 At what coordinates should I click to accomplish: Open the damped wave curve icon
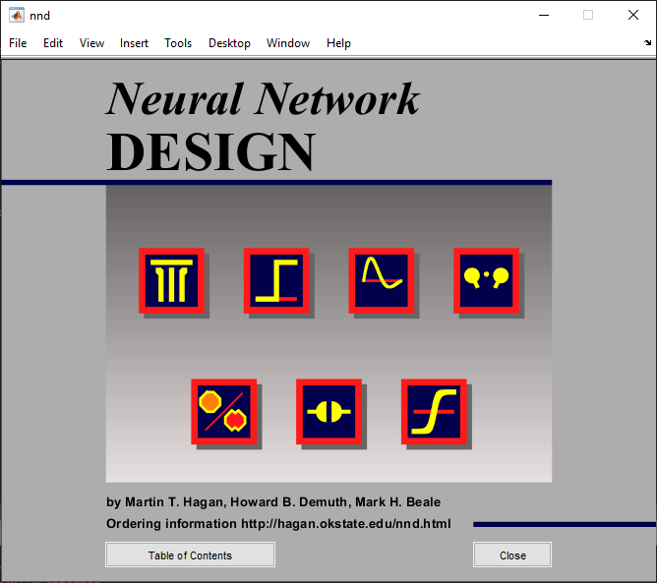pyautogui.click(x=382, y=280)
